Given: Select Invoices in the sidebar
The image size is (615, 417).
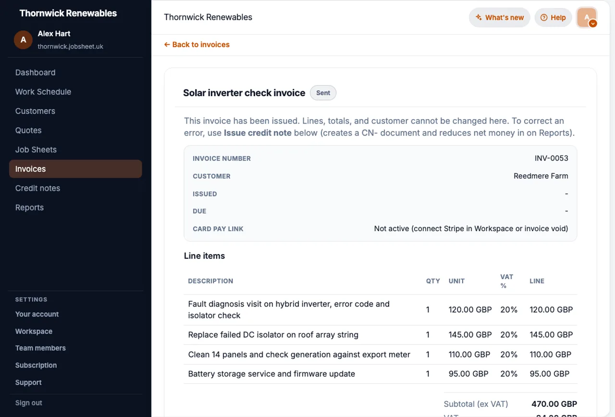Looking at the screenshot, I should pyautogui.click(x=75, y=169).
